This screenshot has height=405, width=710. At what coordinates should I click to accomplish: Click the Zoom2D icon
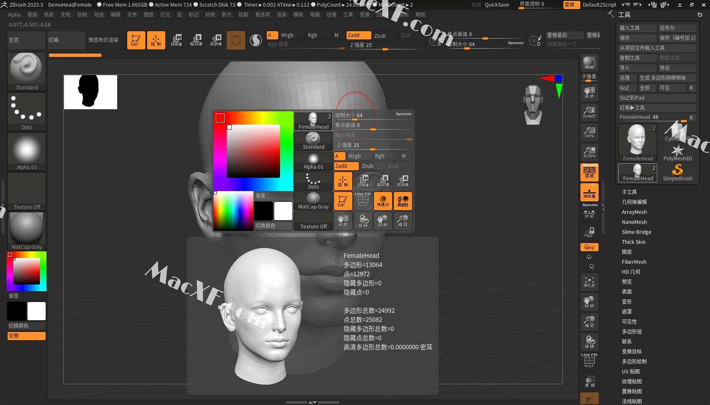click(x=589, y=112)
